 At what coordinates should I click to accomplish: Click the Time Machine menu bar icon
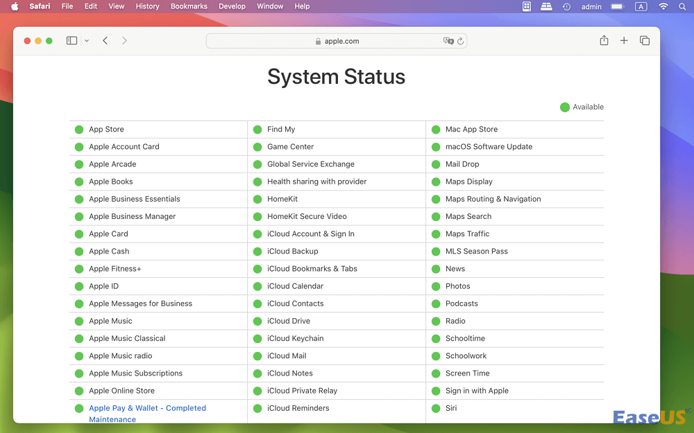(567, 6)
